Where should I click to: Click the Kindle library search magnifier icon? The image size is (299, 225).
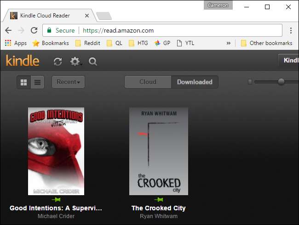[93, 62]
